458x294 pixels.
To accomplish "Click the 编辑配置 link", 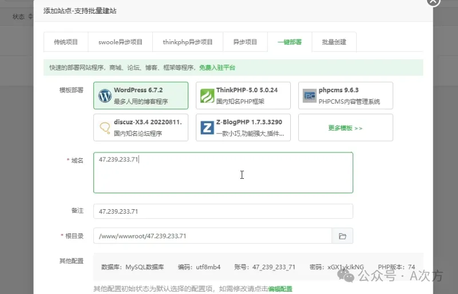I will (x=280, y=289).
